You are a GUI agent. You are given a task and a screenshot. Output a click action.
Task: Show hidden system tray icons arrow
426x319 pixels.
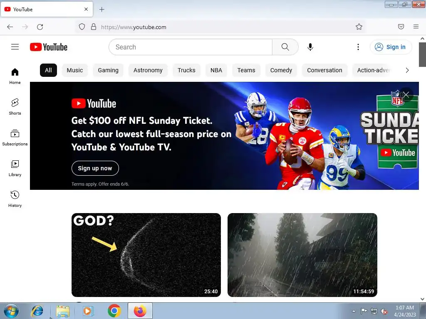354,311
